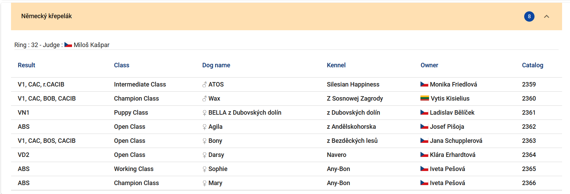Click kennel name Silesian Happiness
The height and width of the screenshot is (194, 570).
353,84
